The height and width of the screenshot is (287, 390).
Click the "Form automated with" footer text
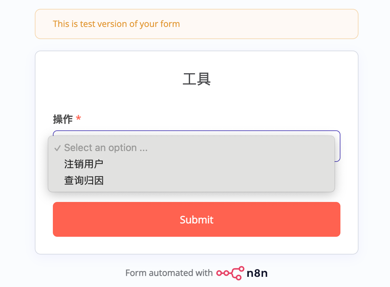169,273
